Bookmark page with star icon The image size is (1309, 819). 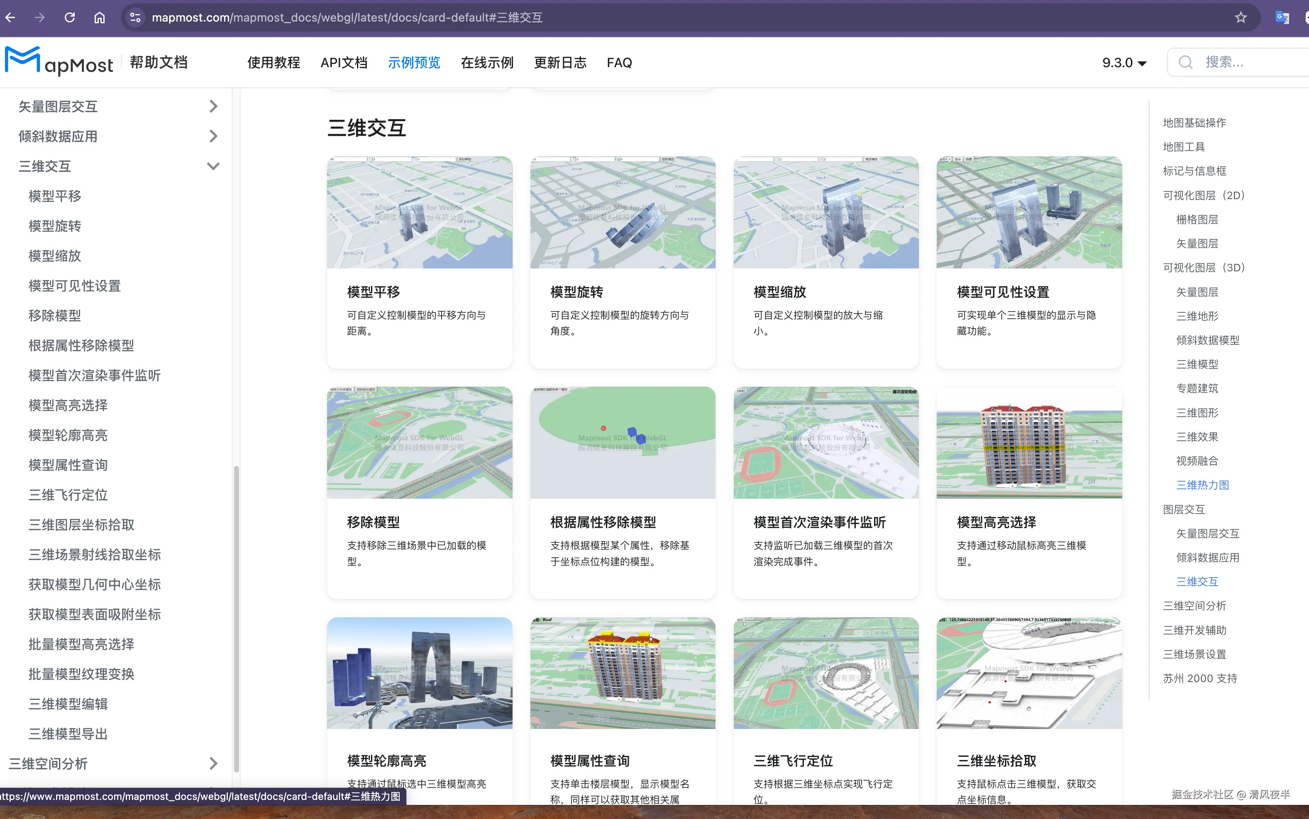click(1240, 17)
